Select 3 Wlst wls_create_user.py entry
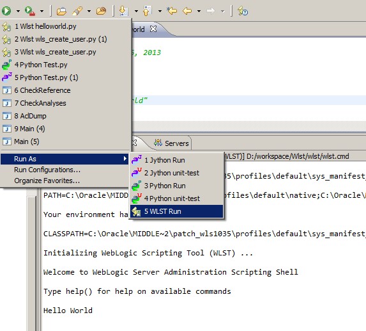 pos(65,52)
